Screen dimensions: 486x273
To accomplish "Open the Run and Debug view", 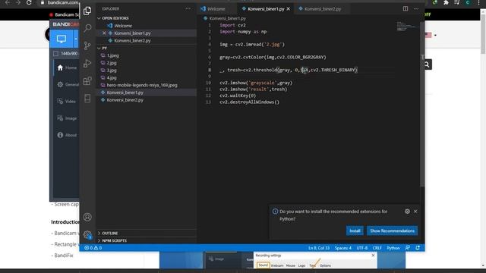I will click(x=87, y=64).
